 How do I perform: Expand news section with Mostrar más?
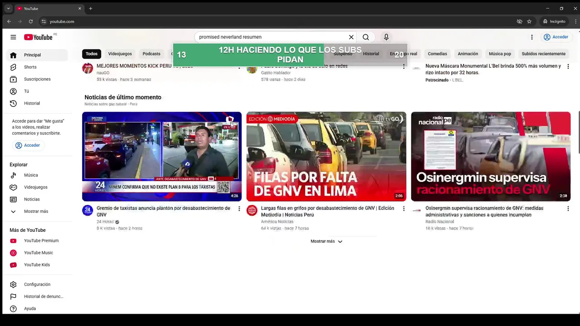click(326, 241)
